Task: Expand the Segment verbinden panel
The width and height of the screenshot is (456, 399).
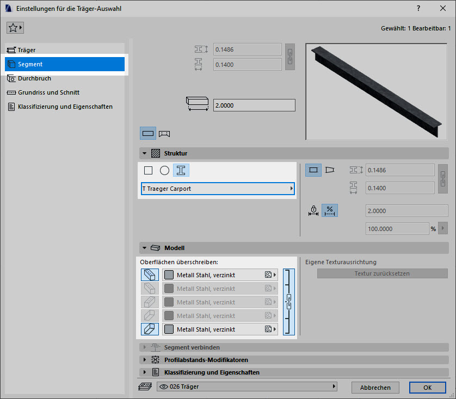Action: pyautogui.click(x=294, y=347)
